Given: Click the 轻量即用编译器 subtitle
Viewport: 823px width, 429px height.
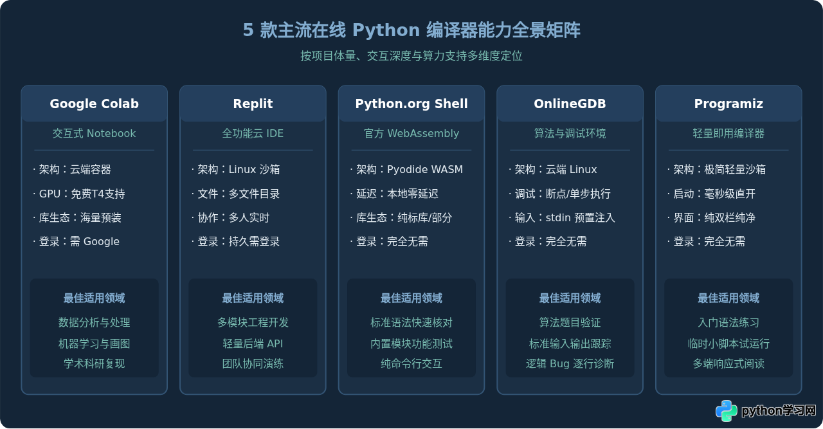Looking at the screenshot, I should point(728,134).
